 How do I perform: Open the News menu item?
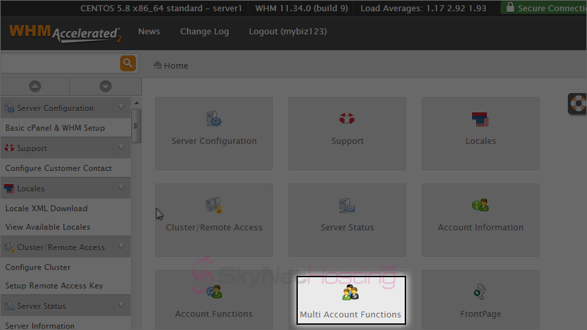click(149, 32)
